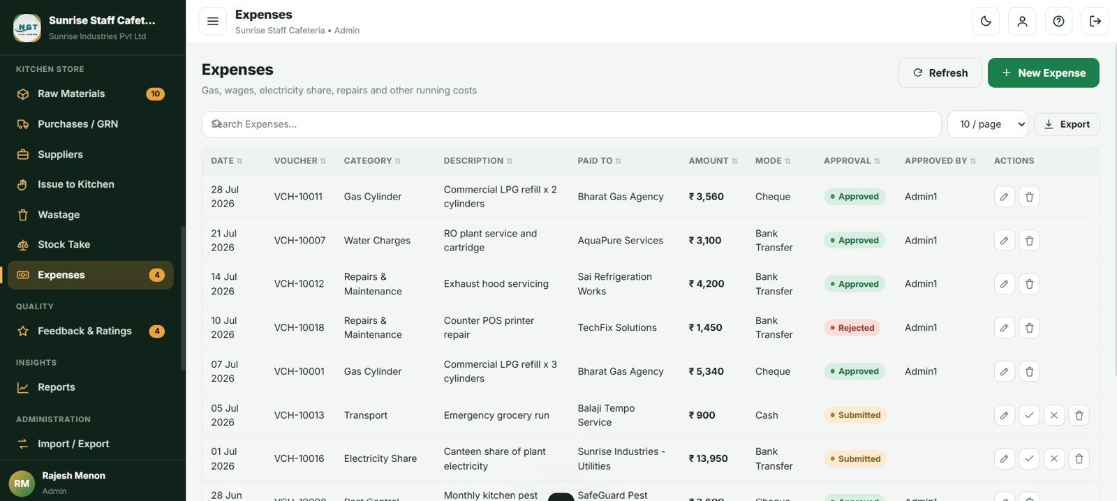The width and height of the screenshot is (1117, 501).
Task: Toggle the hamburger sidebar menu
Action: click(x=213, y=21)
